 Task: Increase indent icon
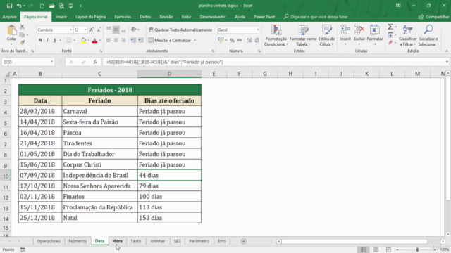pyautogui.click(x=141, y=41)
